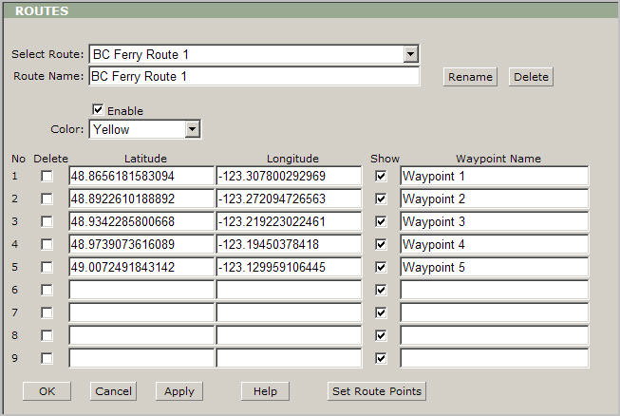Check the Delete box for row 1
Screen dimensions: 620x416
[x=47, y=177]
